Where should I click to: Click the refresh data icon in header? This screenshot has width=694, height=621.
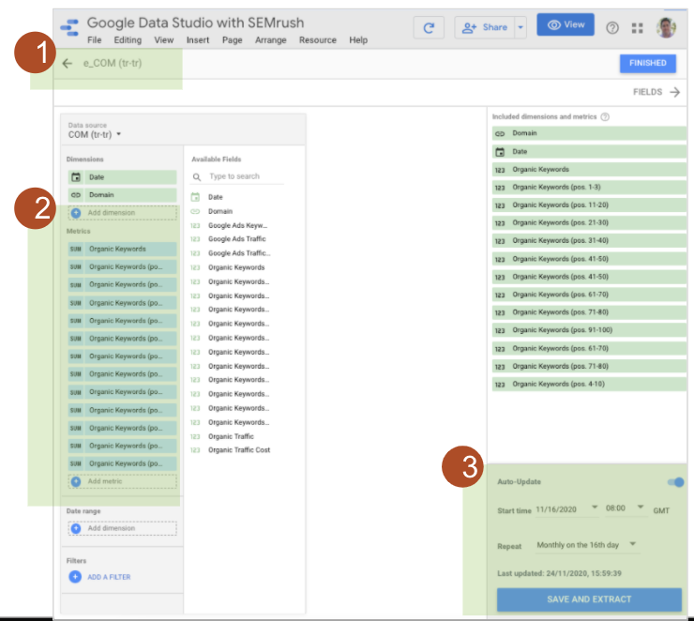(429, 28)
